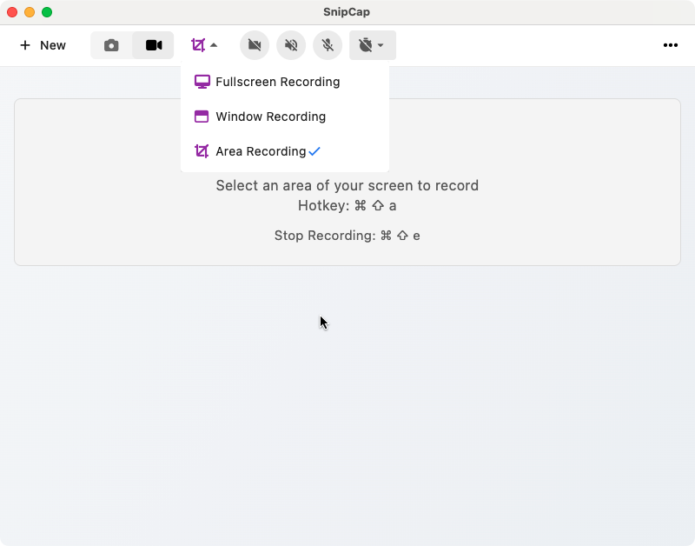Click the Stop Recording hotkey text
The width and height of the screenshot is (695, 546).
point(347,236)
